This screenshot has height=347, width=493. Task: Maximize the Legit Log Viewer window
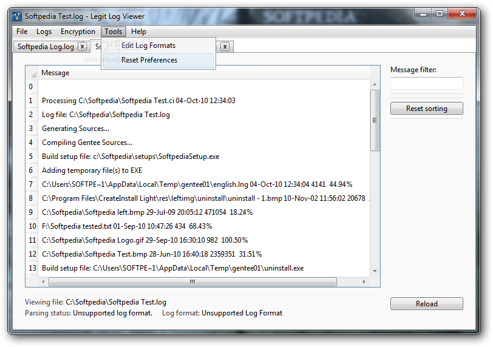pyautogui.click(x=440, y=14)
